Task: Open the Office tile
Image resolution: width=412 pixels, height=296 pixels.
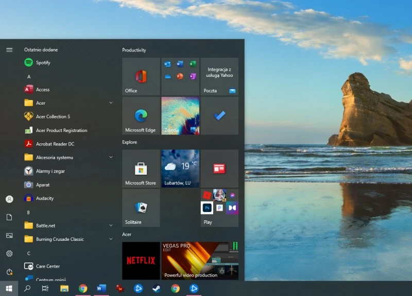Action: 141,76
